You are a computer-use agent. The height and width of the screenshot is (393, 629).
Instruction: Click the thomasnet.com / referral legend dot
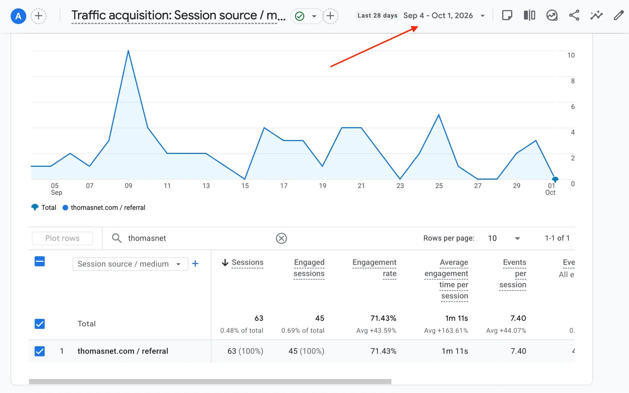pyautogui.click(x=65, y=207)
